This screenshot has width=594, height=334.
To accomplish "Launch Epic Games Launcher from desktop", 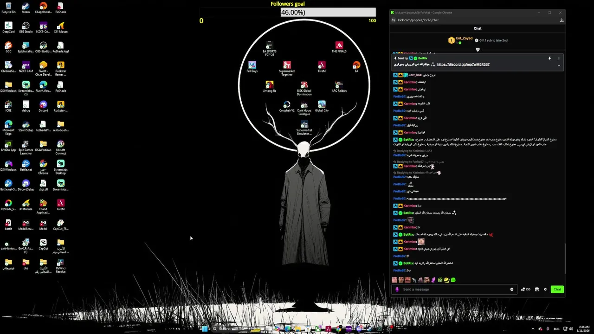I will pyautogui.click(x=26, y=148).
